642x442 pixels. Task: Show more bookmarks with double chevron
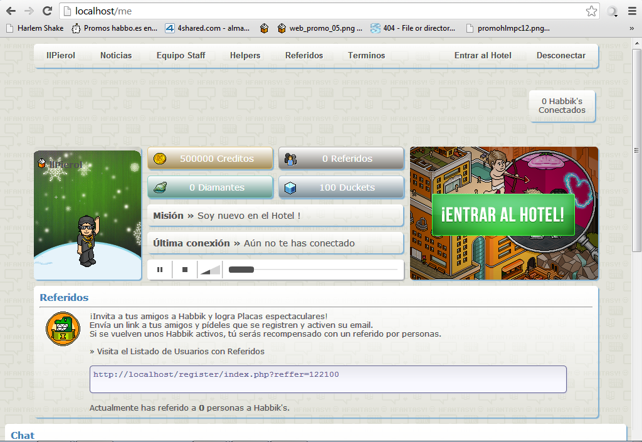(632, 28)
